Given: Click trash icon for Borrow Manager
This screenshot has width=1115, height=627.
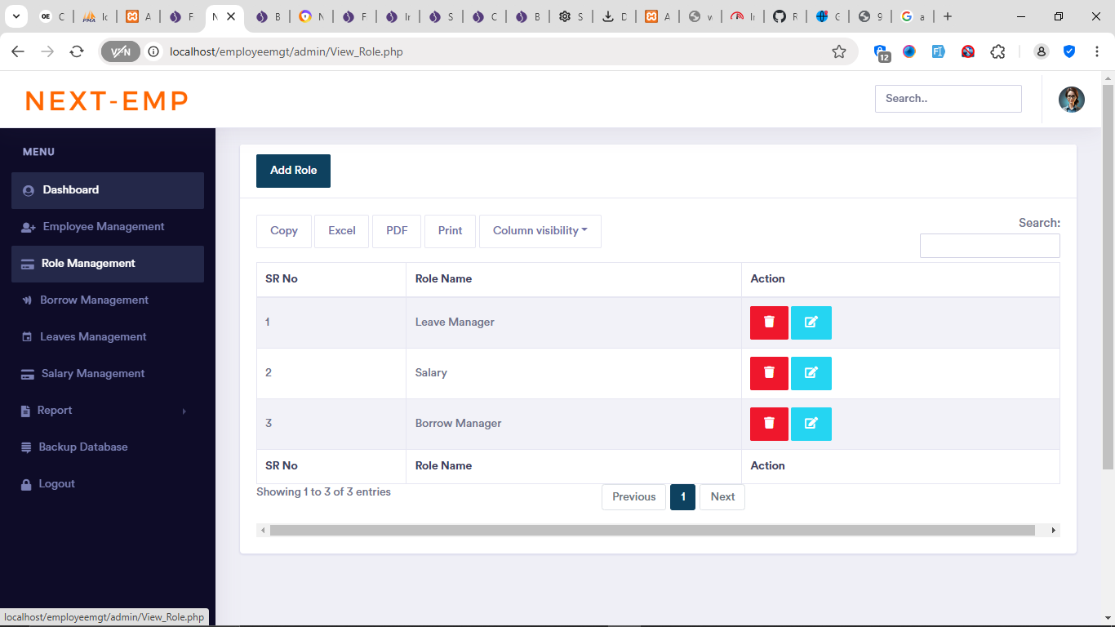Looking at the screenshot, I should tap(769, 424).
